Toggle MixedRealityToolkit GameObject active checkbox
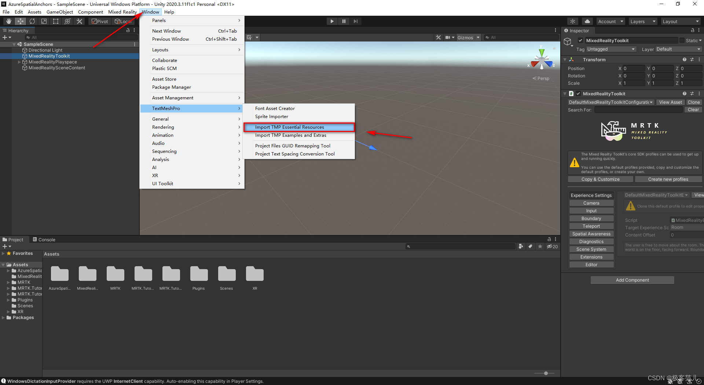704x385 pixels. point(580,40)
